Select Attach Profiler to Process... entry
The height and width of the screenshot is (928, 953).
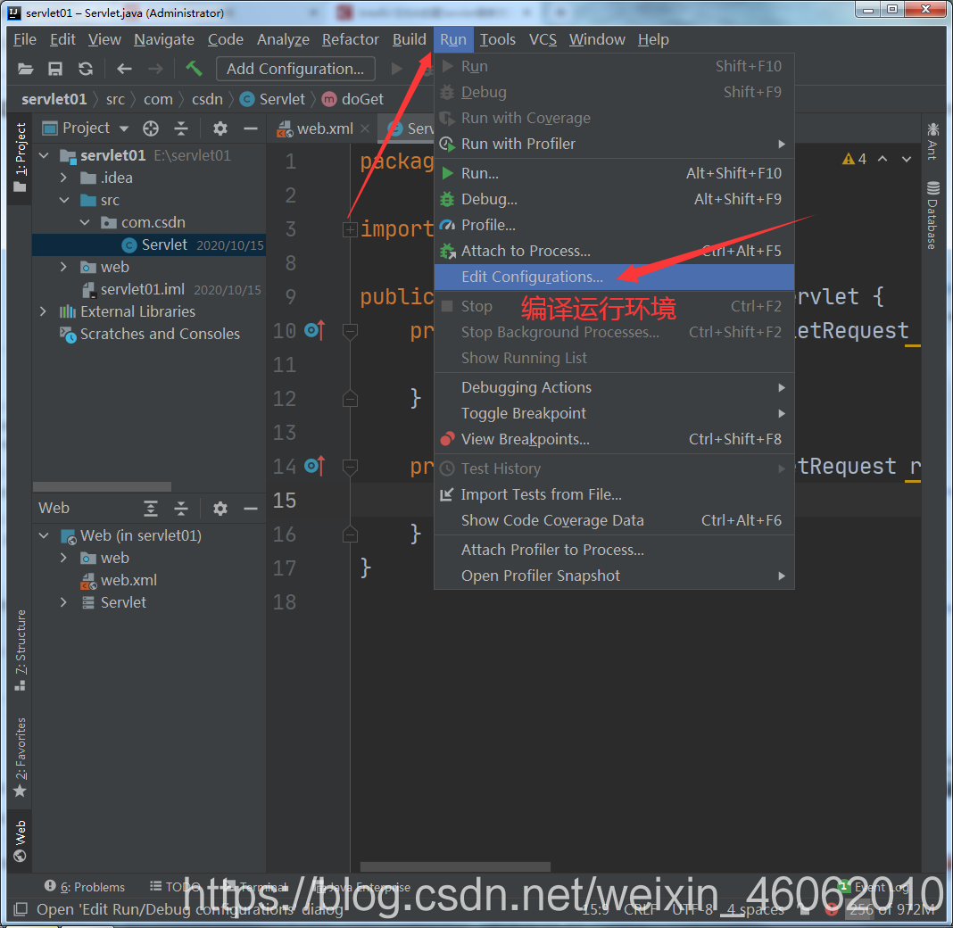tap(614, 550)
